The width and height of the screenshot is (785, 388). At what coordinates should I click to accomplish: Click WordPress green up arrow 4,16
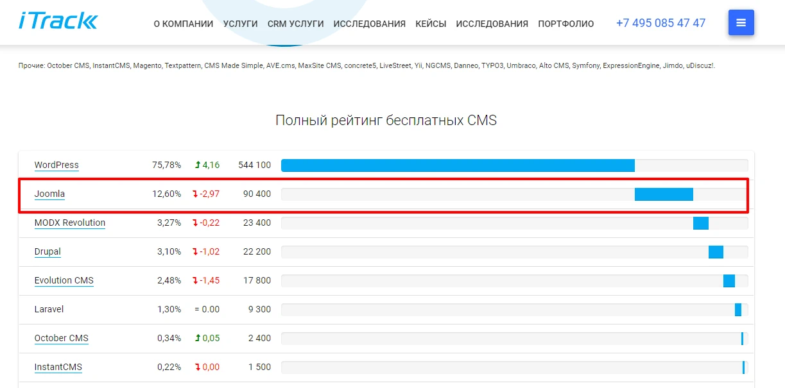point(207,165)
